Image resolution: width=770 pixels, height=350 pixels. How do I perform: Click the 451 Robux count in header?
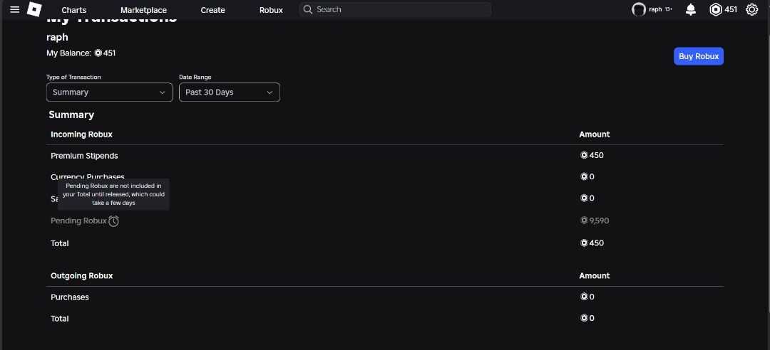731,9
